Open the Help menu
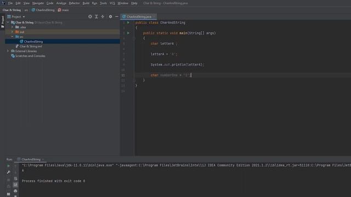351x197 pixels. (x=134, y=3)
